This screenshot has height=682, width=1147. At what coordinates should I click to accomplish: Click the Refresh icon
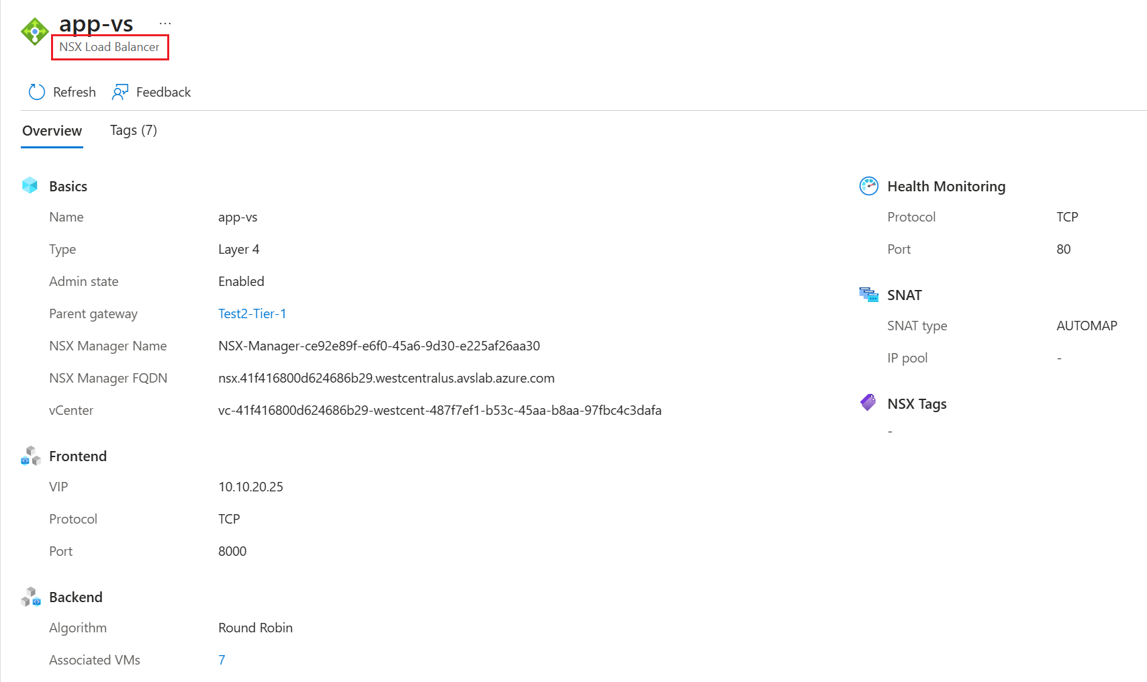(37, 92)
